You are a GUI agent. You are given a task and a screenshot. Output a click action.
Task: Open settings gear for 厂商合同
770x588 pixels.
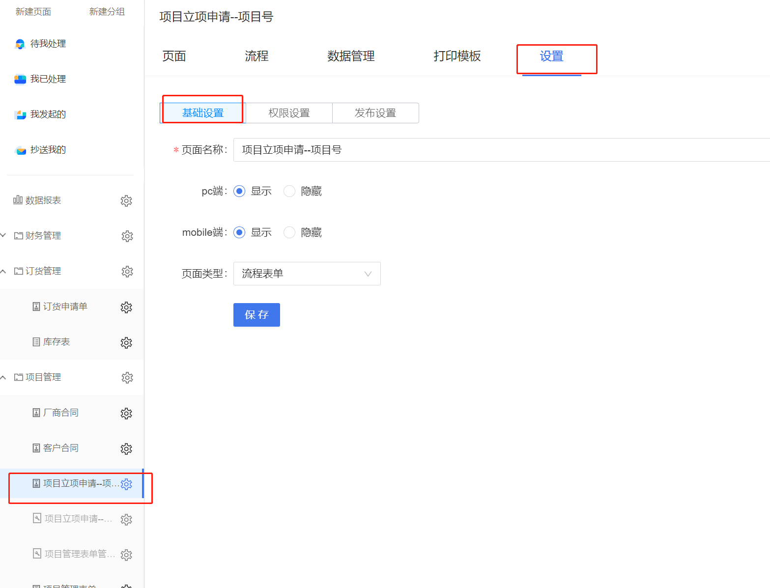[126, 413]
